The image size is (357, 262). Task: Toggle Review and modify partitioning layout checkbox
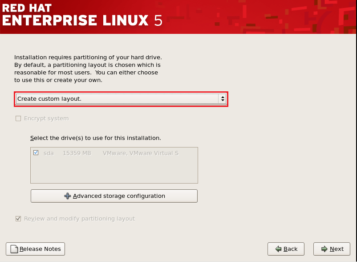tap(18, 219)
